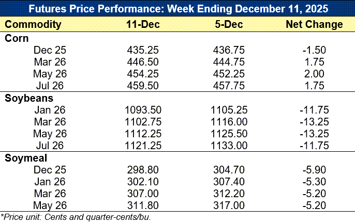The height and width of the screenshot is (223, 355).
Task: Select the 1093.50 soybean price cell
Action: [142, 109]
